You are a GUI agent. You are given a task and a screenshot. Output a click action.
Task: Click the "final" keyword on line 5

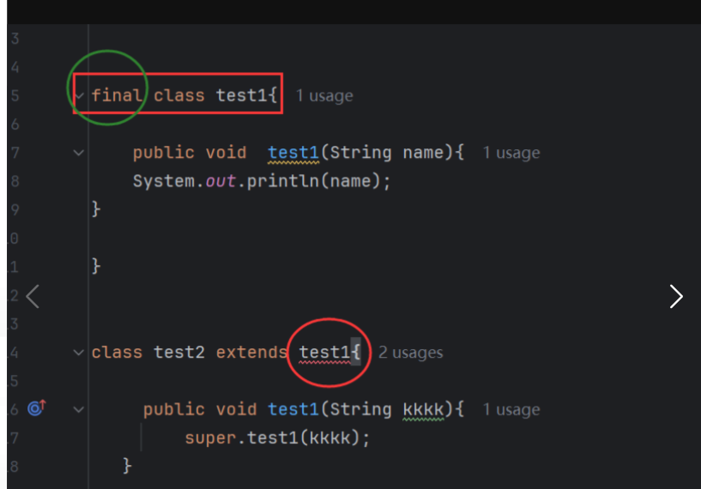(x=117, y=95)
